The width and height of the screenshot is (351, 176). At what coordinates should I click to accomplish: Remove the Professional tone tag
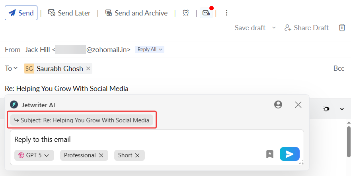coord(101,155)
